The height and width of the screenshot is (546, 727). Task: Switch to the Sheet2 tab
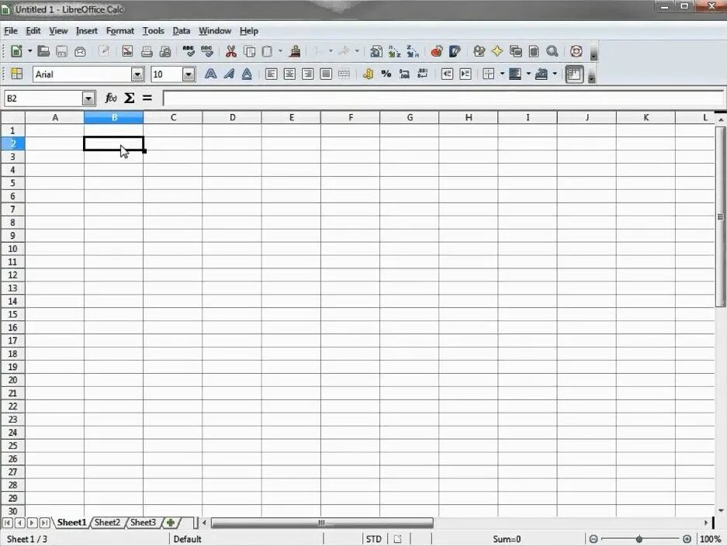coord(107,523)
